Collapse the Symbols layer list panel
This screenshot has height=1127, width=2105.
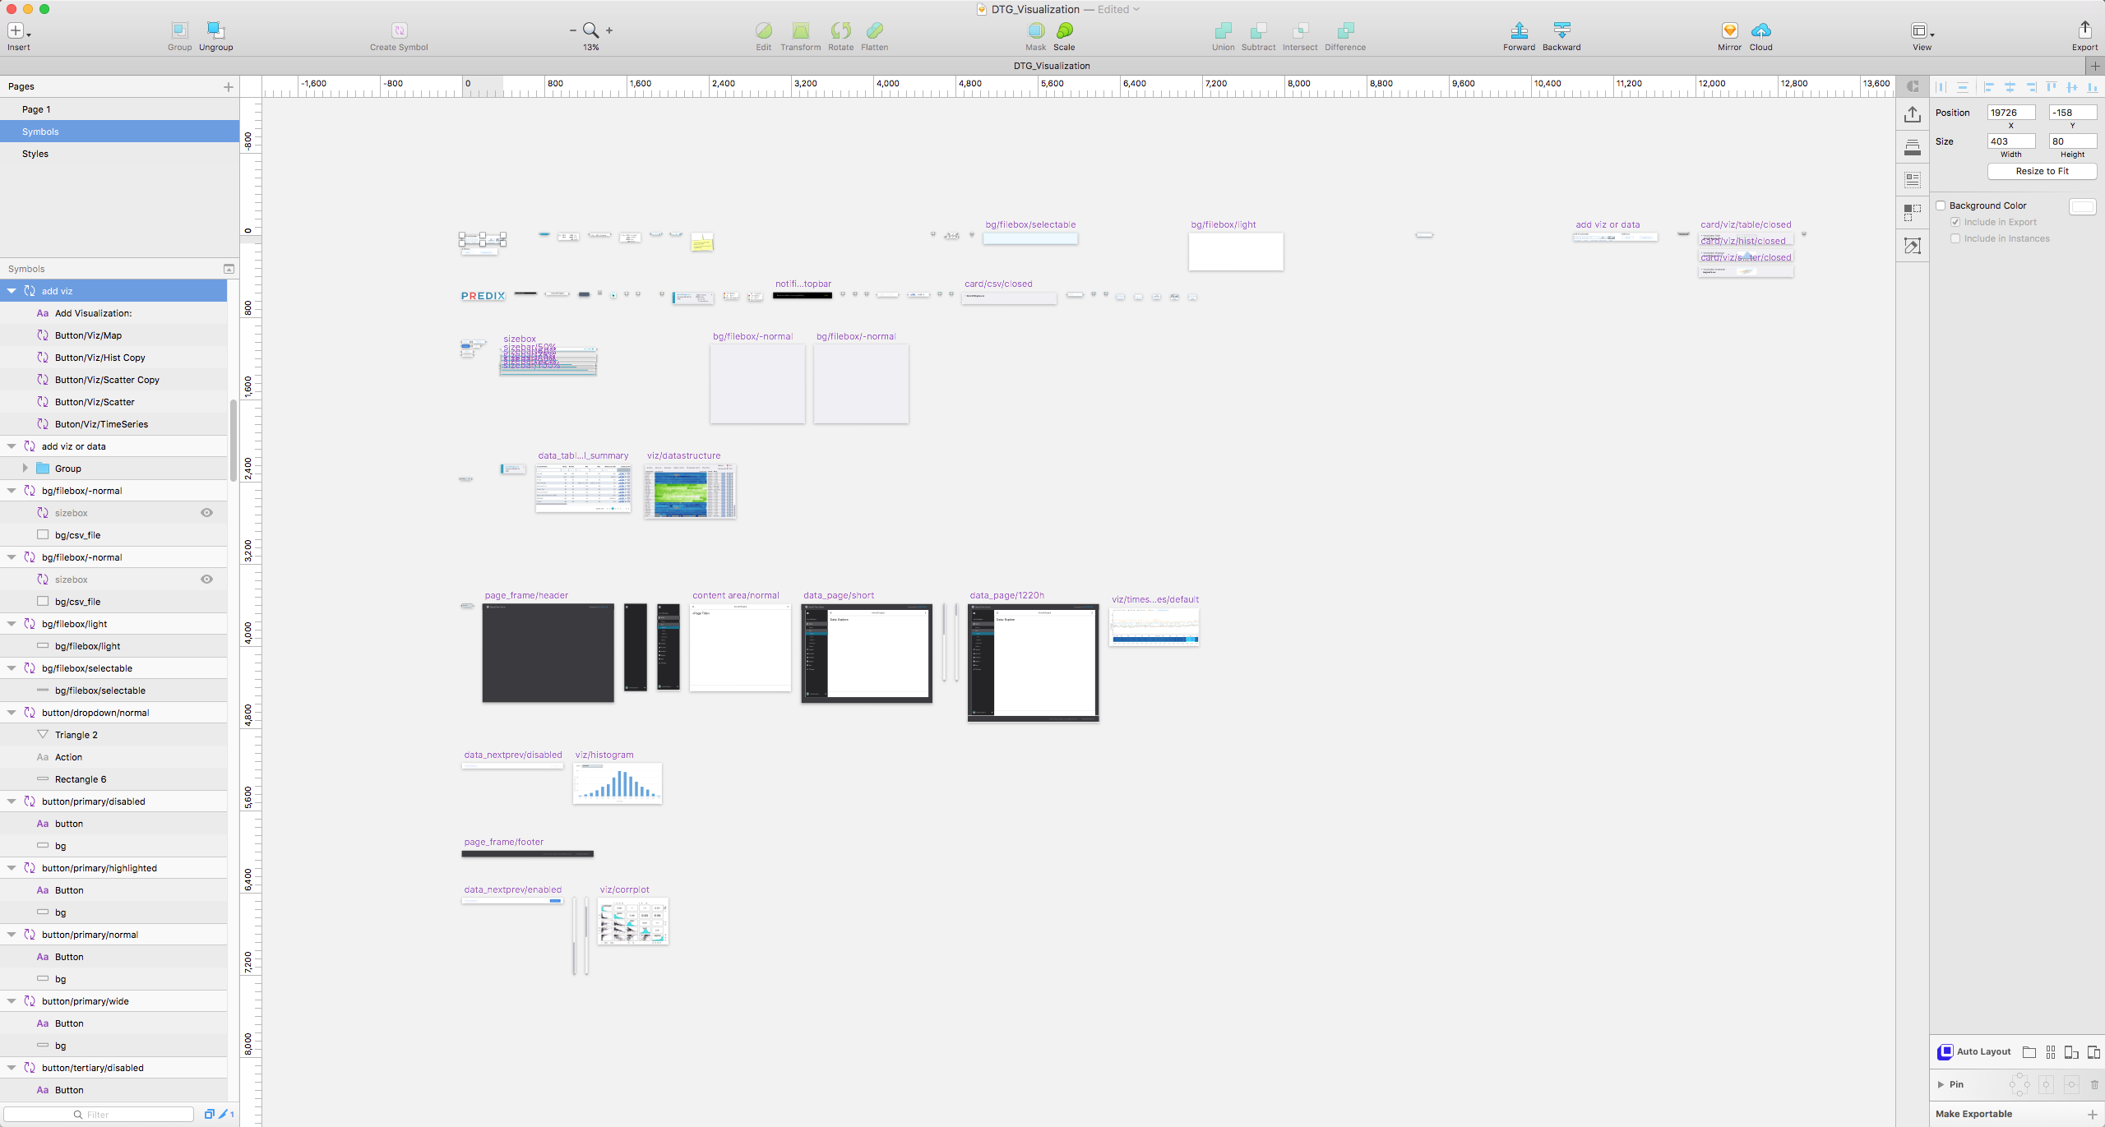point(229,269)
